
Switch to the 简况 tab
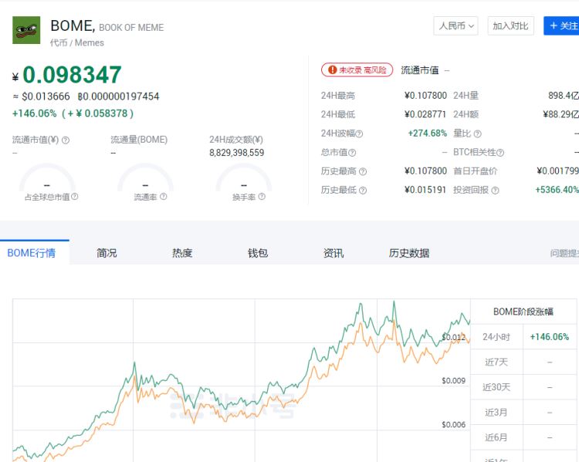pos(107,253)
